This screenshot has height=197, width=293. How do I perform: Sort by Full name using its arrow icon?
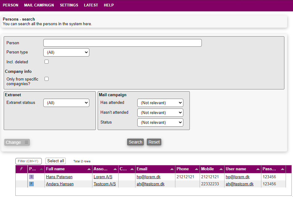point(89,169)
